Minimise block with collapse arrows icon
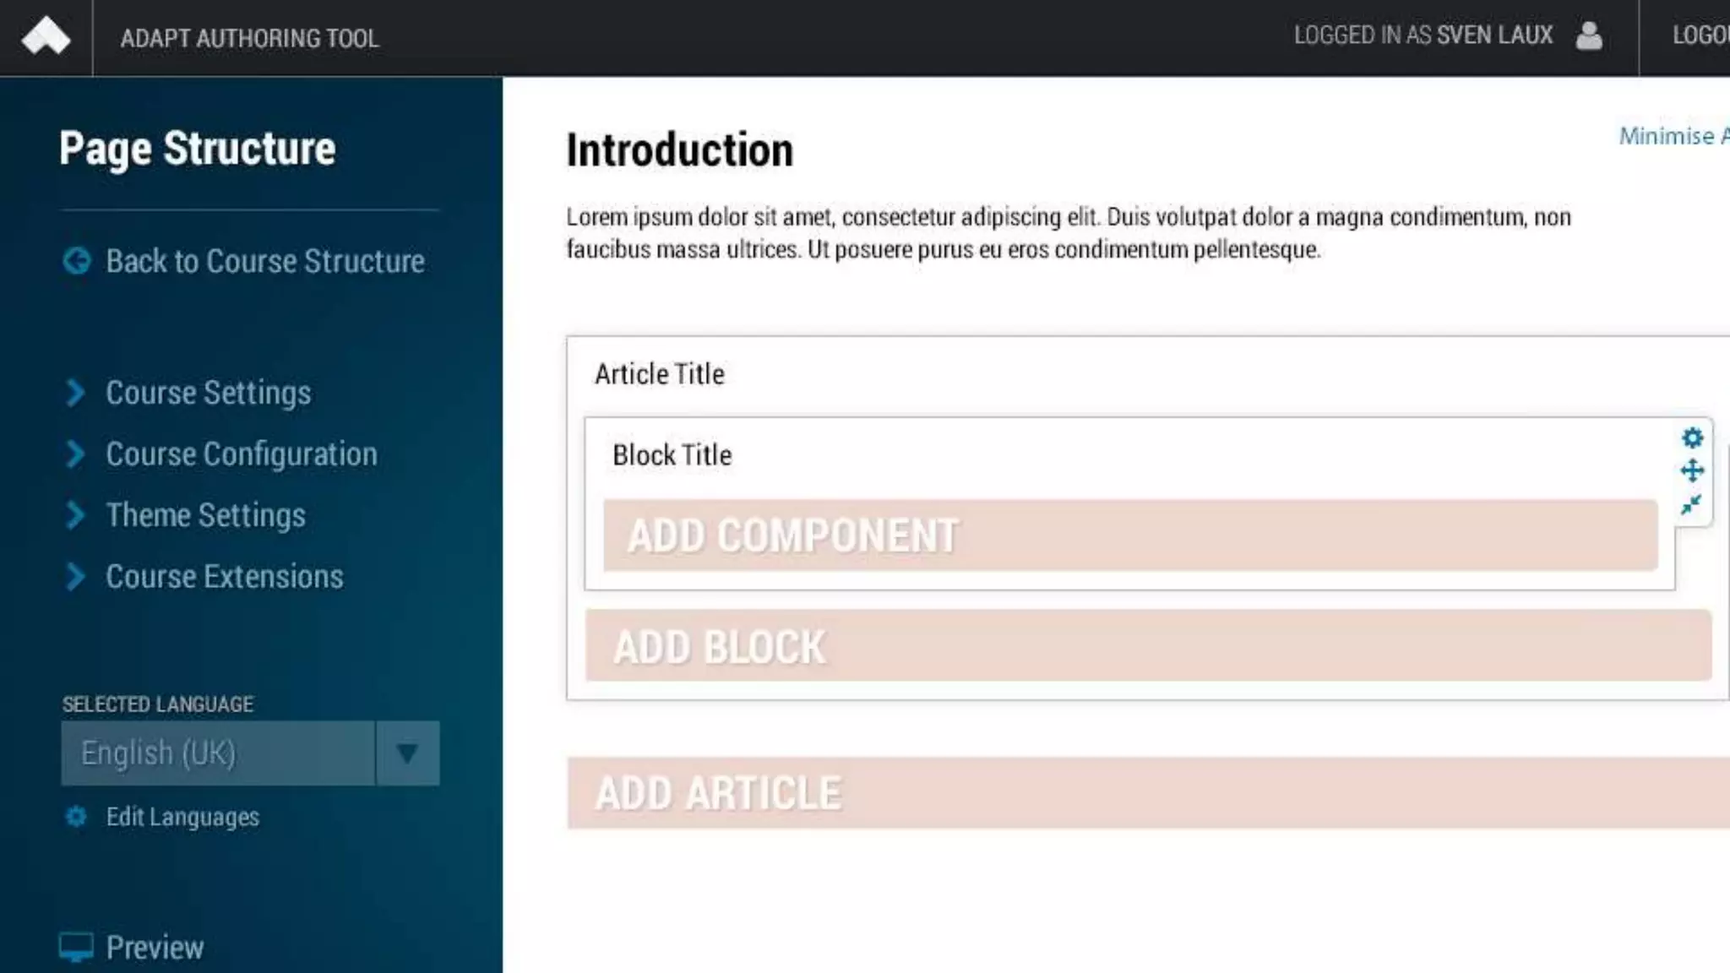Image resolution: width=1730 pixels, height=973 pixels. (x=1691, y=505)
